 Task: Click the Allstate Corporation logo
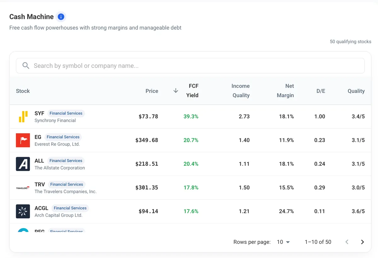tap(23, 164)
